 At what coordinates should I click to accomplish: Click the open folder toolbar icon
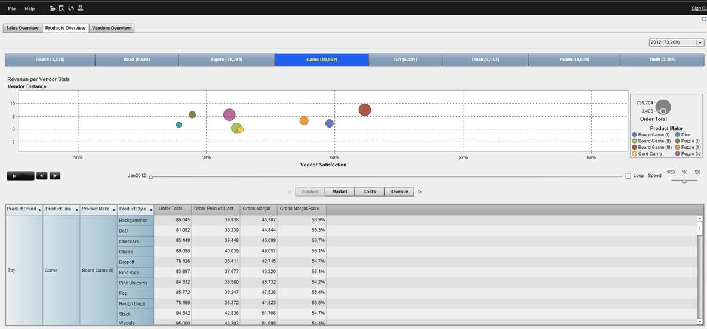[53, 8]
